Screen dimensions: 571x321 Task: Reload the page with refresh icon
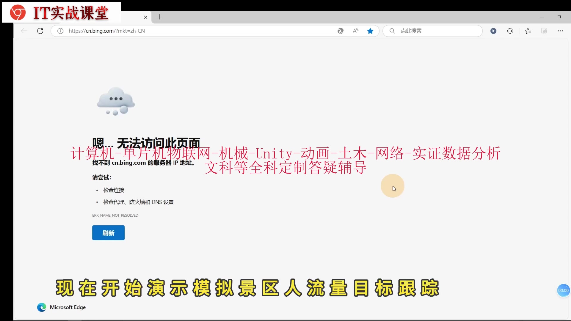[40, 31]
